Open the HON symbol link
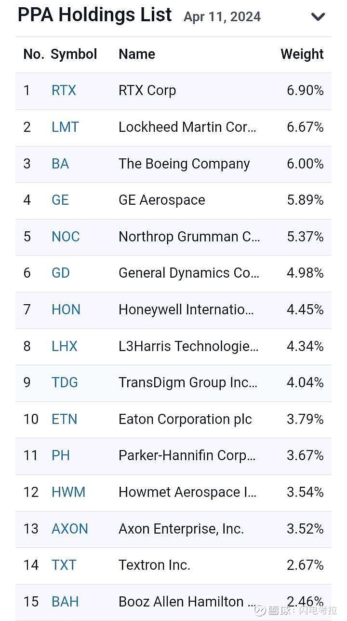Image resolution: width=347 pixels, height=621 pixels. [x=66, y=310]
